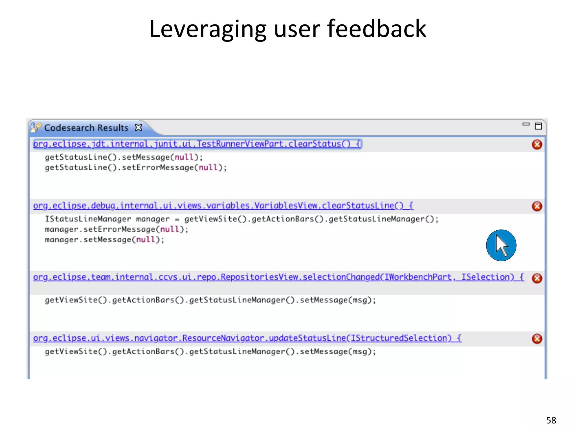This screenshot has width=575, height=431.
Task: Minimize the Codesearch Results view
Action: (526, 124)
